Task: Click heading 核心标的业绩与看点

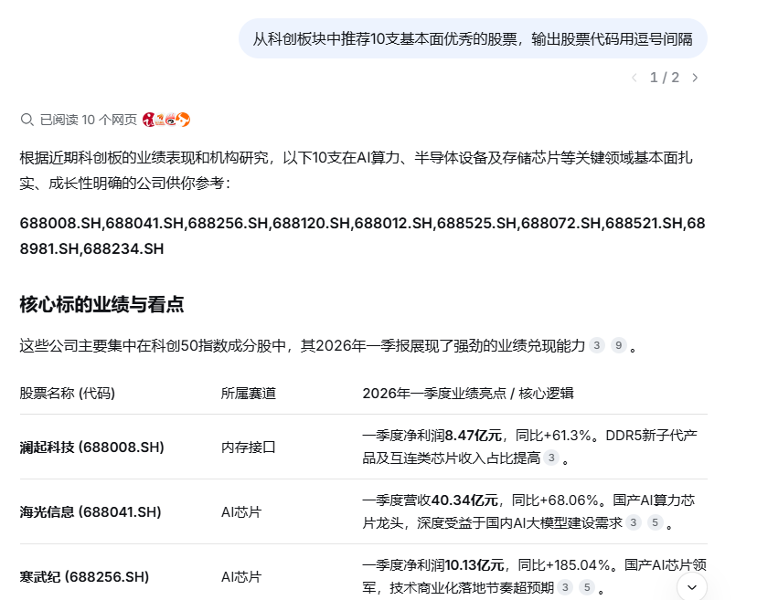Action: tap(101, 305)
